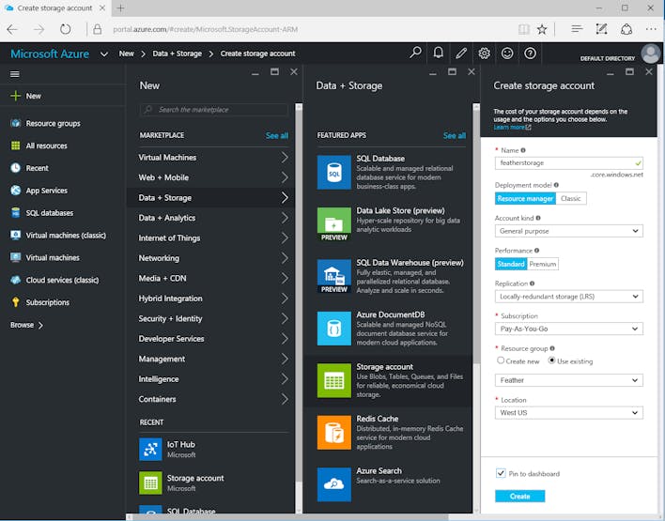Click the Subscriptions key icon
665x521 pixels.
tap(16, 302)
